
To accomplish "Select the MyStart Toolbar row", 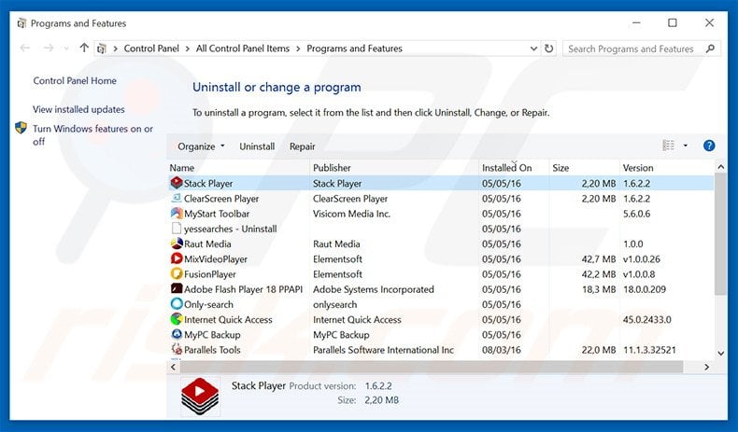I will pyautogui.click(x=441, y=214).
